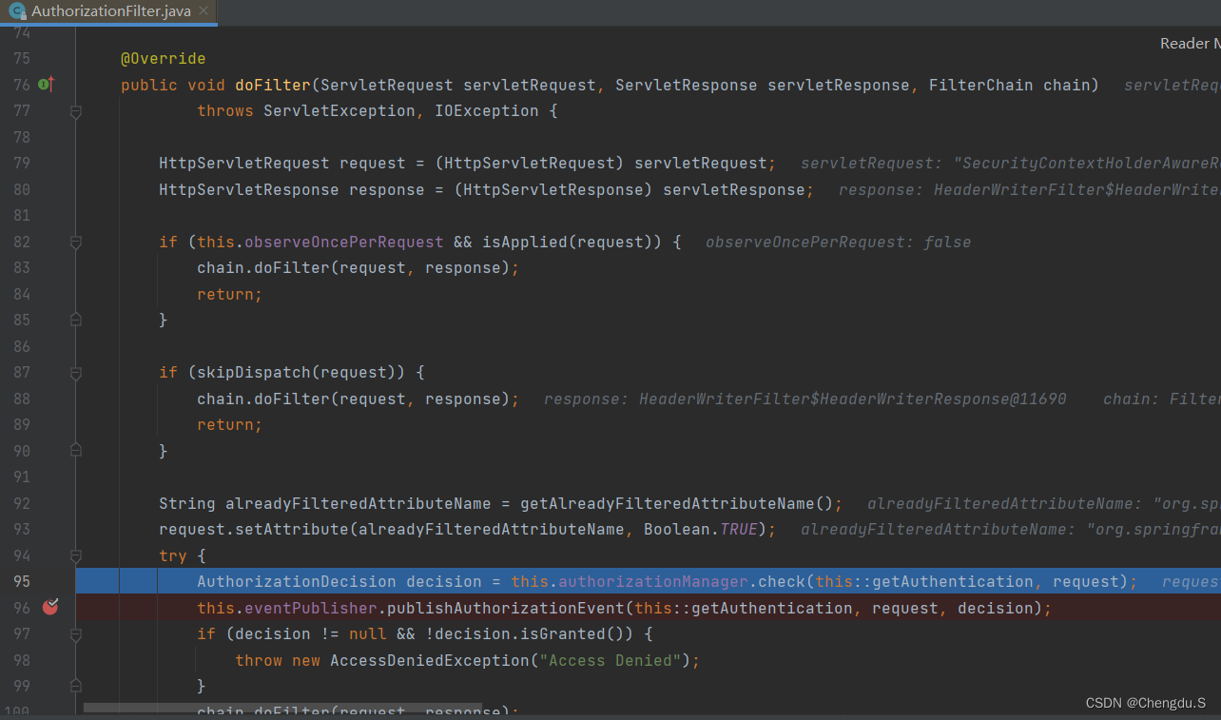Click fold end marker at line 99
Screen dimensions: 1221x720
point(76,686)
